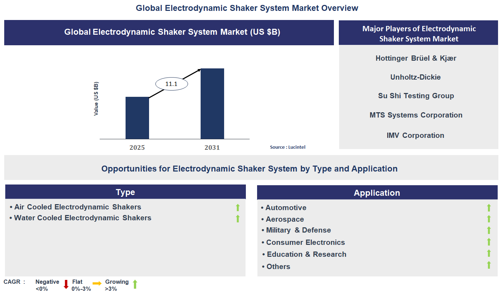Select the red Negative CAGR arrow icon
504x295 pixels.
(x=65, y=284)
